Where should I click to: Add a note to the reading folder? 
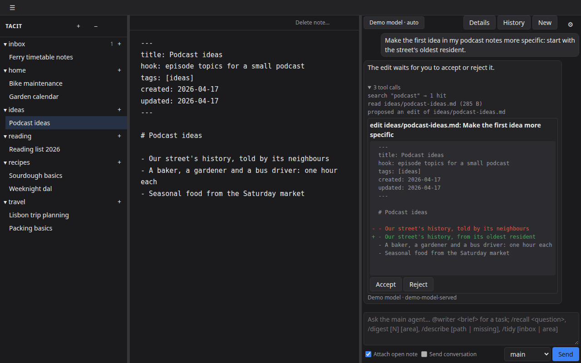[119, 136]
